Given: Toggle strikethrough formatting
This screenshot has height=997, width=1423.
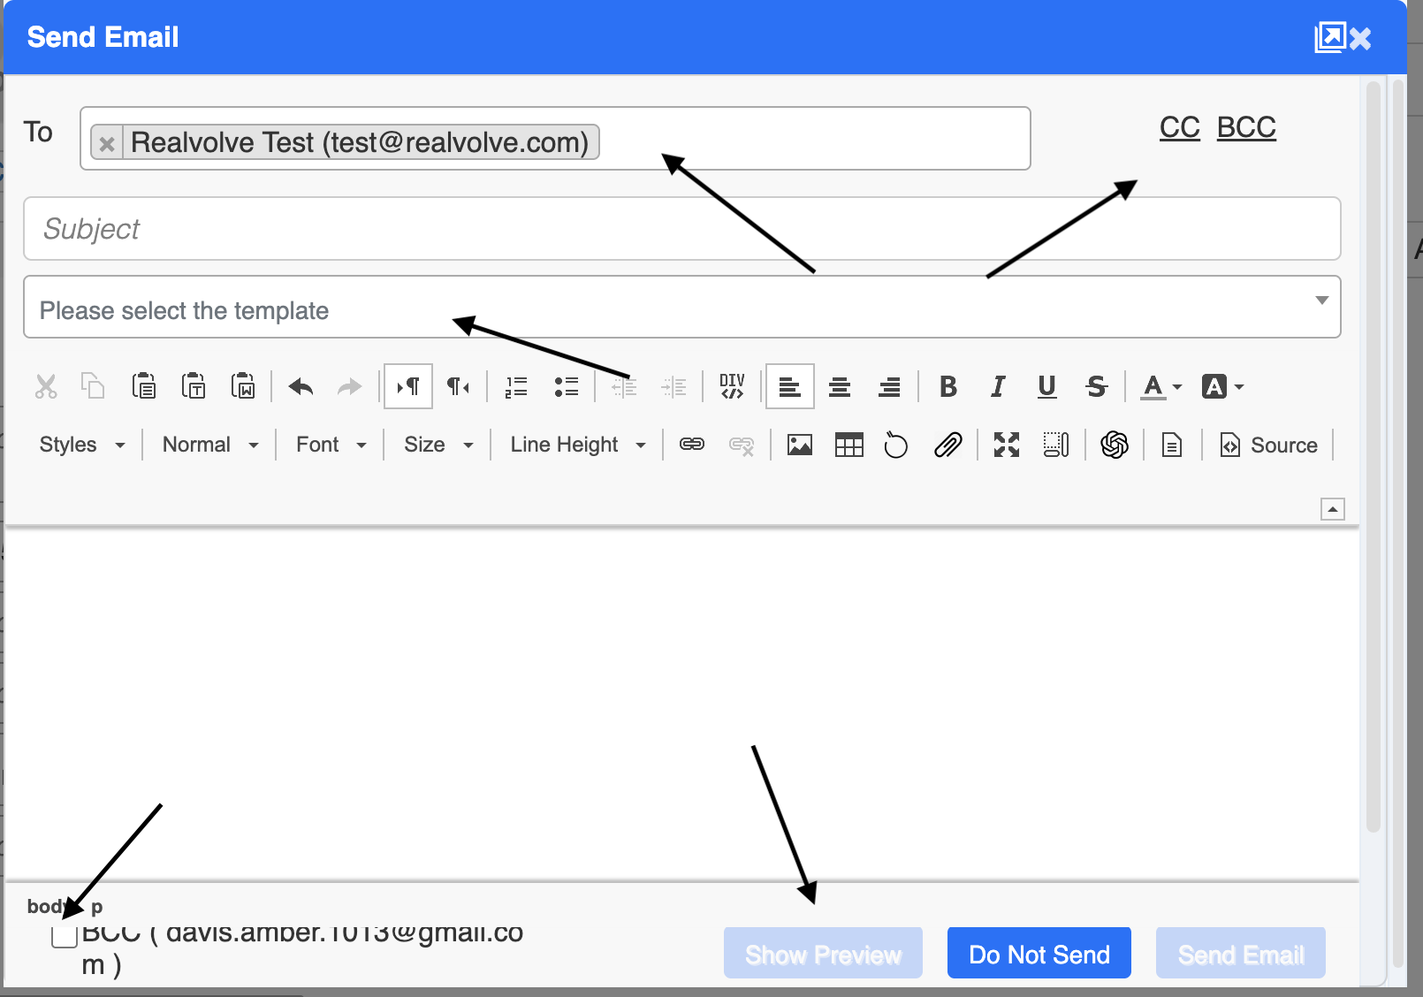Looking at the screenshot, I should click(1096, 386).
